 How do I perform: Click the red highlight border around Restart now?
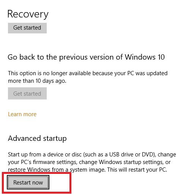click(x=70, y=183)
